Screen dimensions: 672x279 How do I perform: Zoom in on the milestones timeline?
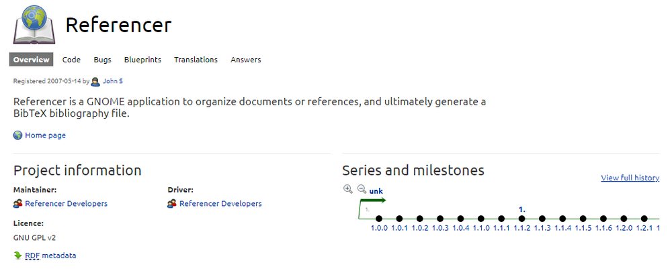coord(348,188)
